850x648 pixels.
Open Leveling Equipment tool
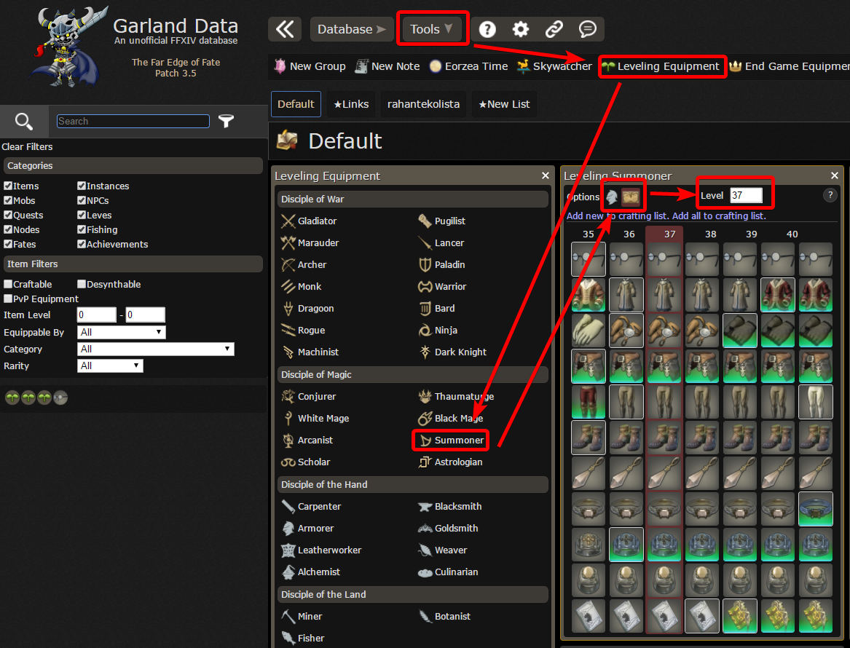click(x=661, y=66)
